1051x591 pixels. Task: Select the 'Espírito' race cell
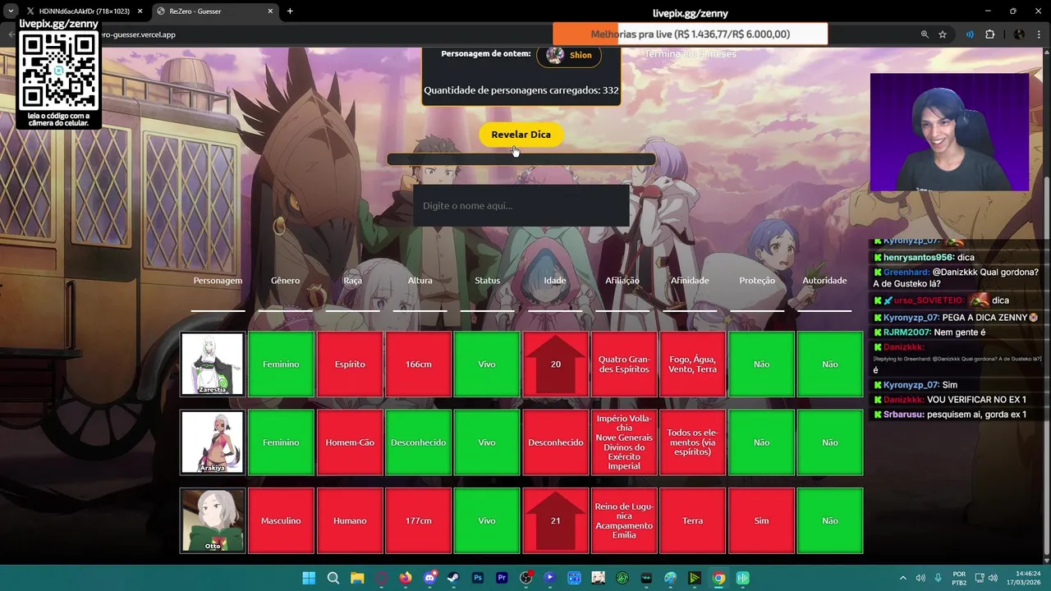(x=350, y=364)
